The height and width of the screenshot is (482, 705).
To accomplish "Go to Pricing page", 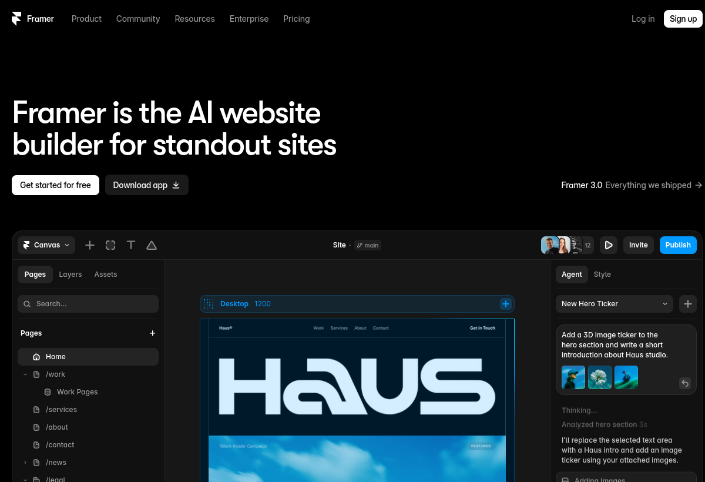I will [296, 19].
